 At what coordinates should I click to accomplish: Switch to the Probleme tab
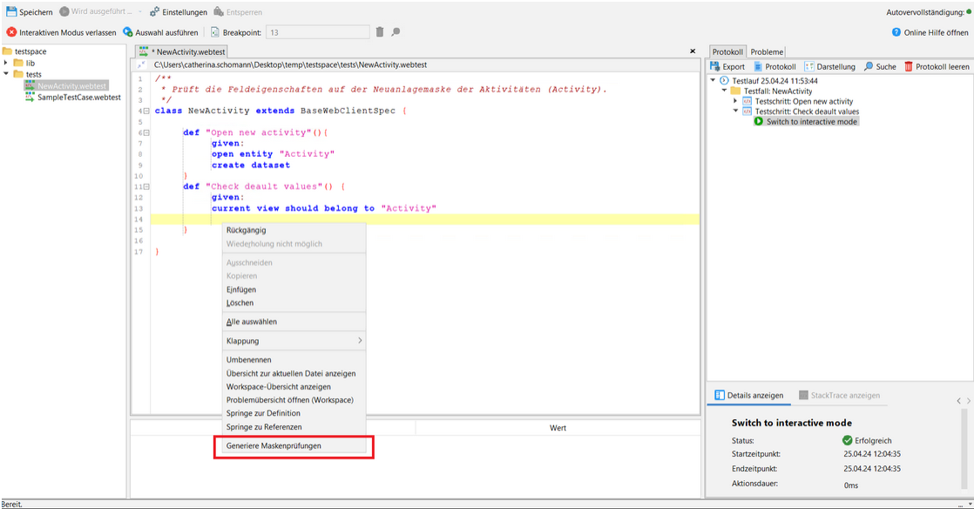[767, 51]
